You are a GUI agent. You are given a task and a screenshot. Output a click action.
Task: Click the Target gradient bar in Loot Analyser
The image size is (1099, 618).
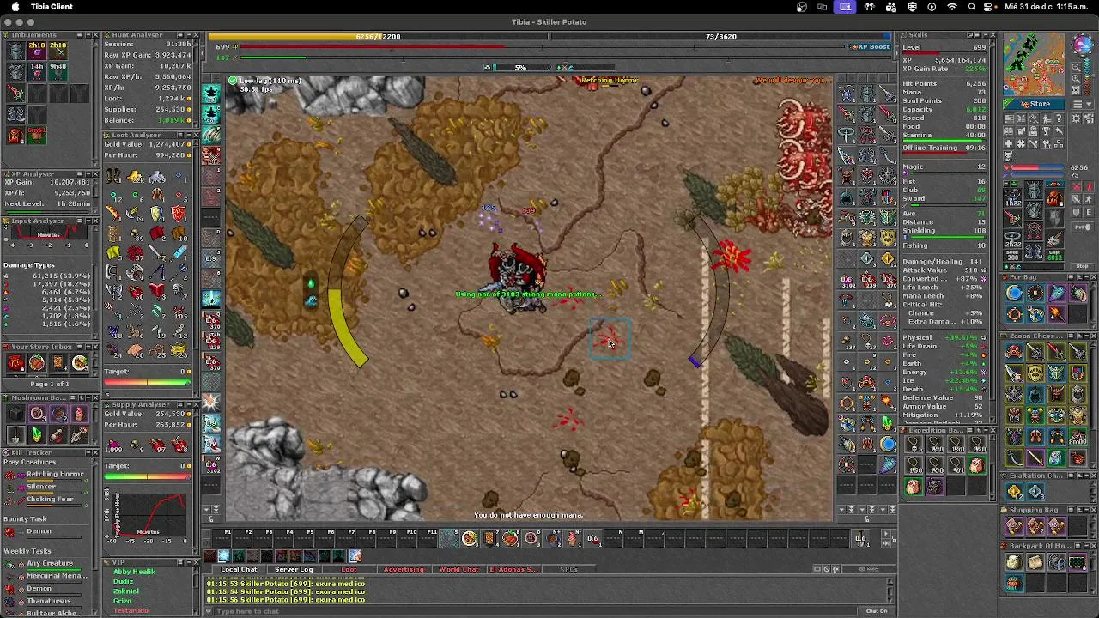click(x=148, y=382)
